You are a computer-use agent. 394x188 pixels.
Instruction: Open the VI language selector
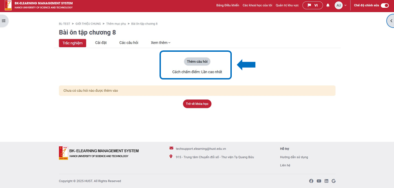(313, 5)
